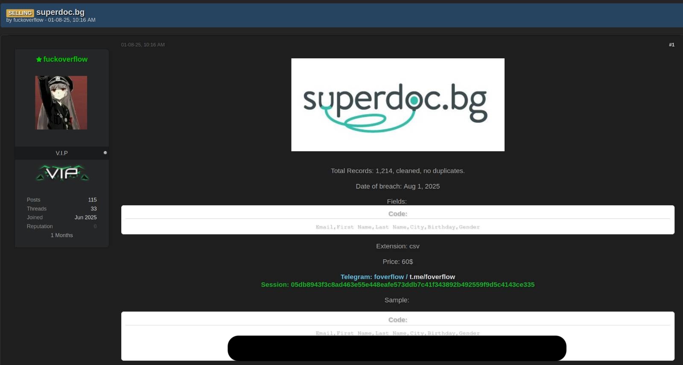The width and height of the screenshot is (683, 365).
Task: Open the superdoc.bg thread title
Action: tap(60, 12)
